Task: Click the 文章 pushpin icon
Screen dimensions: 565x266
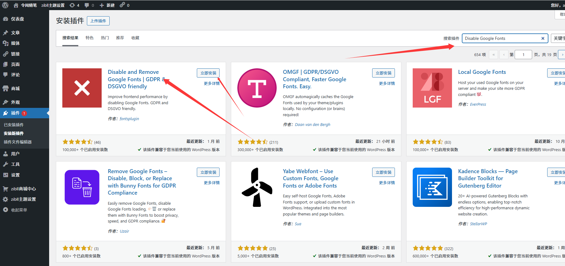Action: (x=6, y=33)
